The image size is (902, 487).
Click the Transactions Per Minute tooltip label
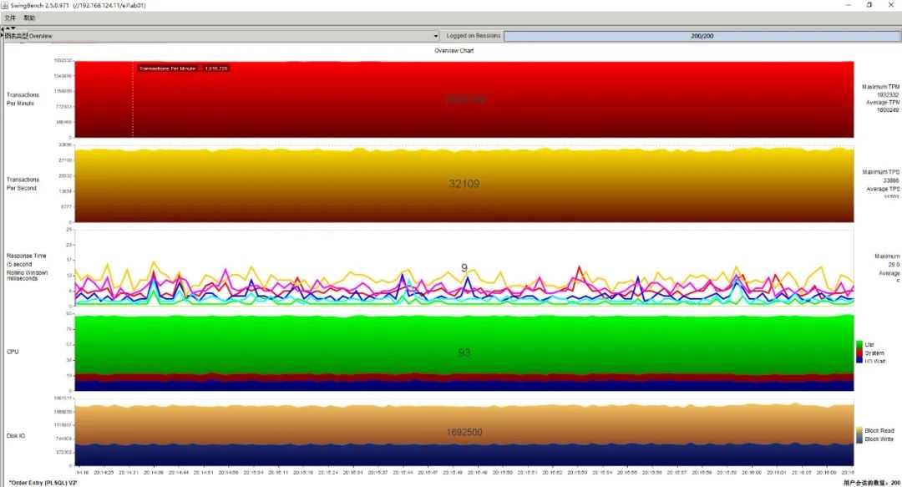(x=182, y=68)
